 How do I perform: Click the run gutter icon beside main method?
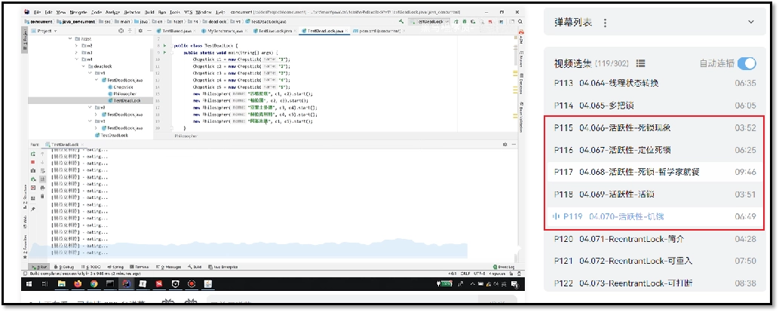pyautogui.click(x=164, y=52)
